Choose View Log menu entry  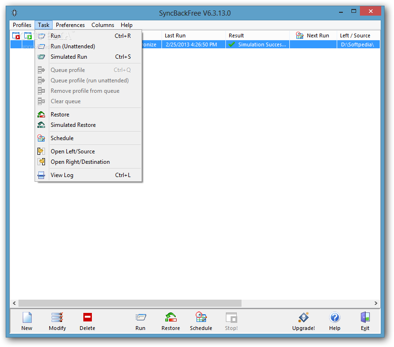89,175
